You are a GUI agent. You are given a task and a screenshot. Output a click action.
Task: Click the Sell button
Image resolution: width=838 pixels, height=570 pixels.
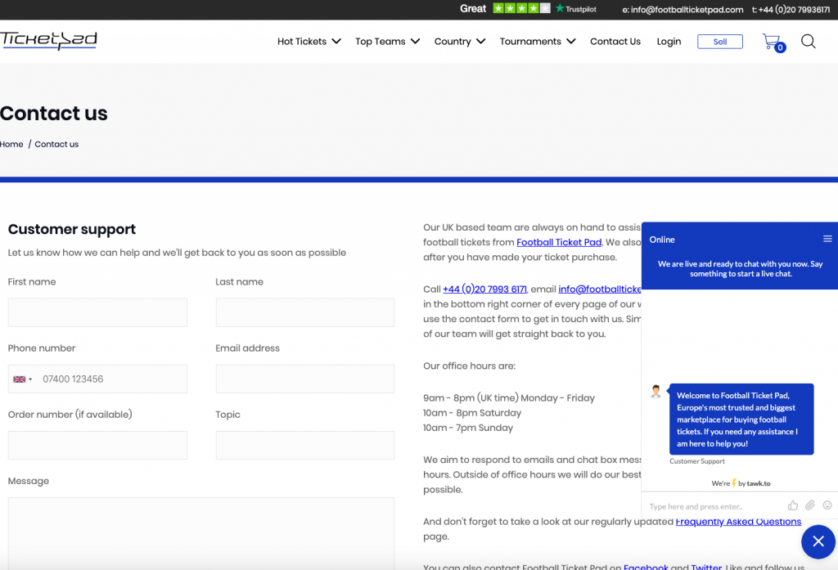click(x=720, y=42)
